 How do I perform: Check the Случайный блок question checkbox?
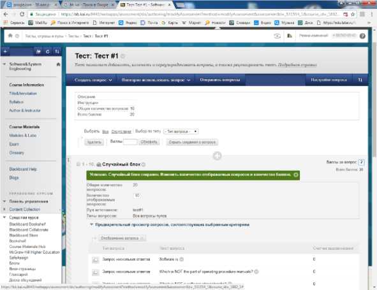coord(78,164)
